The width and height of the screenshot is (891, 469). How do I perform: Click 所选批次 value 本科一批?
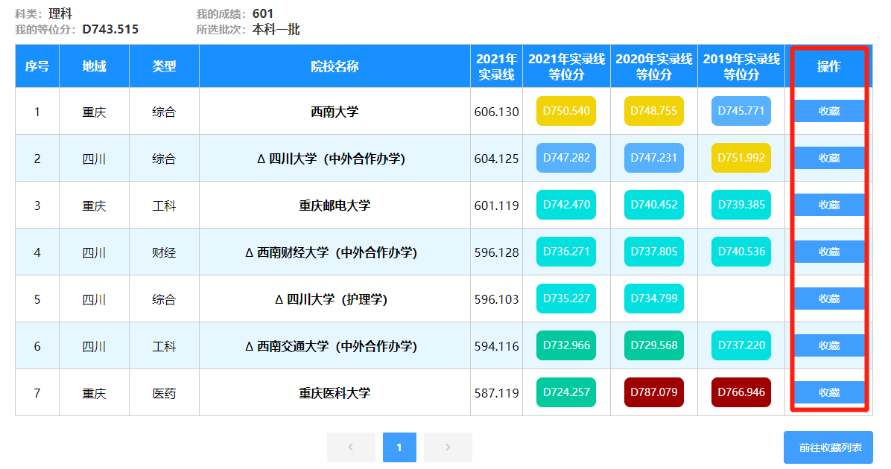(276, 29)
